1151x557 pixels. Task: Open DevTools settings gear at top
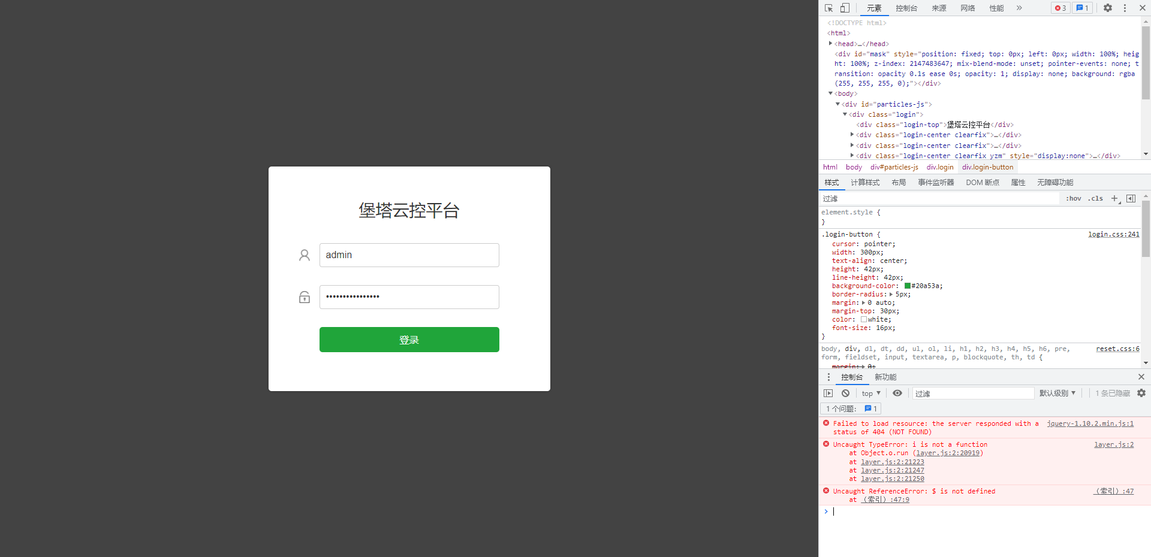coord(1108,8)
